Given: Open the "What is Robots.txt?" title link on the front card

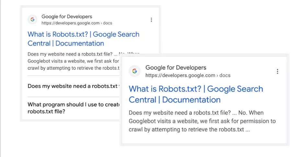Looking at the screenshot, I should [196, 94].
